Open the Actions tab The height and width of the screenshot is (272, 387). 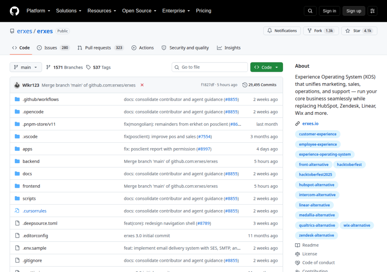(x=142, y=48)
